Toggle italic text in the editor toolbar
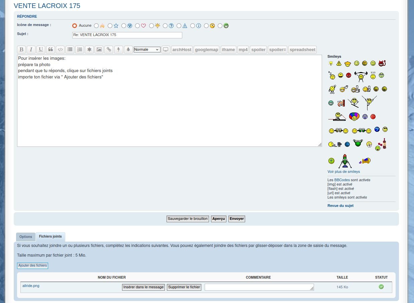This screenshot has width=414, height=303. 31,50
